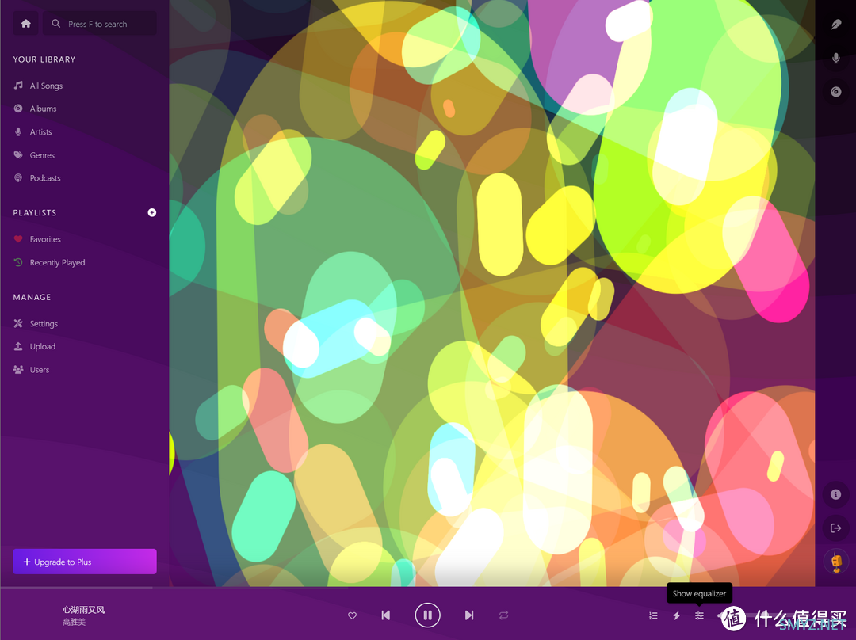Viewport: 856px width, 640px height.
Task: Go to the previous track
Action: point(386,615)
